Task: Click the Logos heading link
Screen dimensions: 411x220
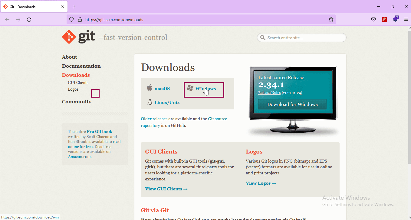Action: pyautogui.click(x=254, y=152)
